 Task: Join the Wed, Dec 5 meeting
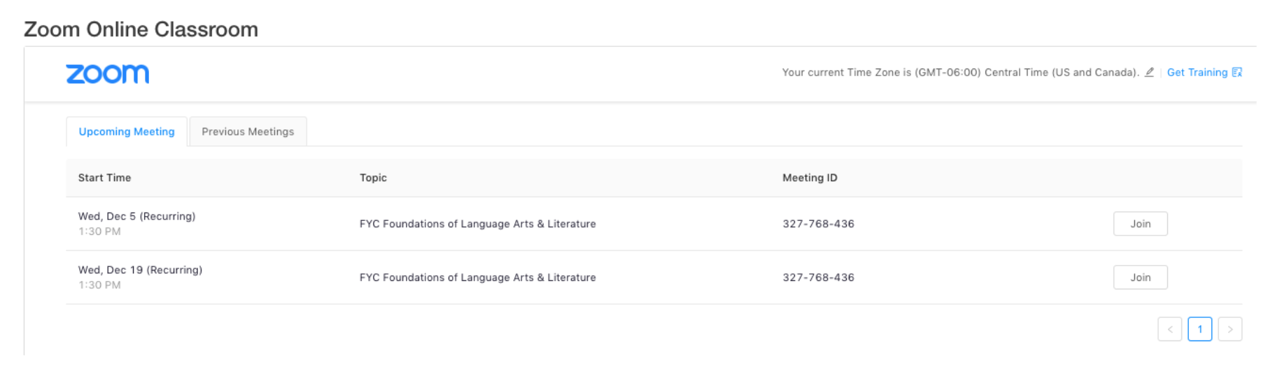point(1140,224)
